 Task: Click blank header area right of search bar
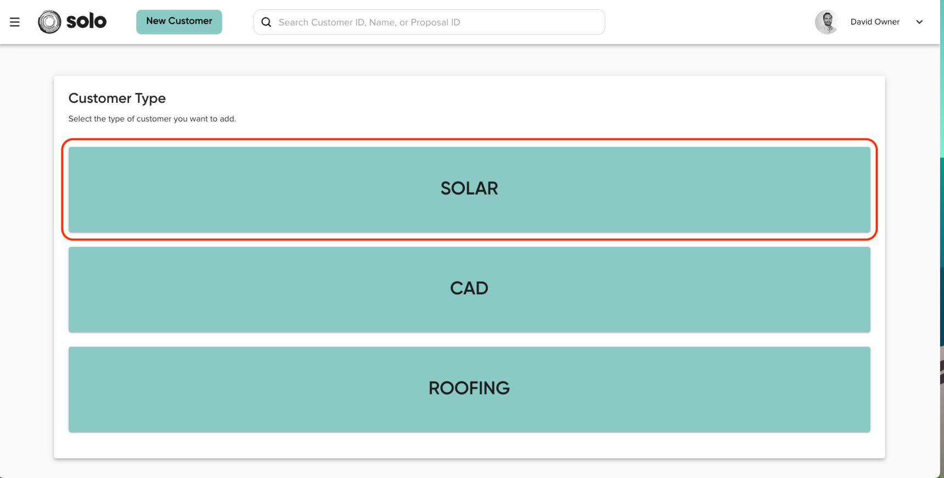click(708, 22)
